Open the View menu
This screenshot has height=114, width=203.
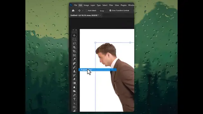(117, 5)
